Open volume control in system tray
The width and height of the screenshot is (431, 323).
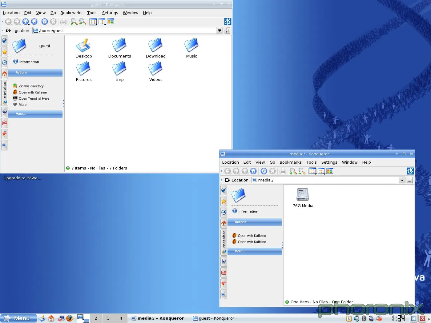pyautogui.click(x=356, y=318)
